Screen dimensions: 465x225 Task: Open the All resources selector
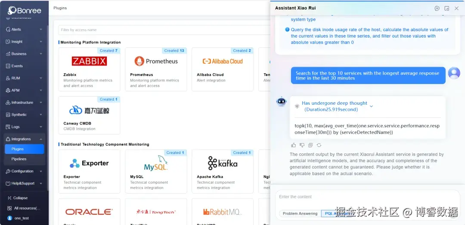click(24, 208)
